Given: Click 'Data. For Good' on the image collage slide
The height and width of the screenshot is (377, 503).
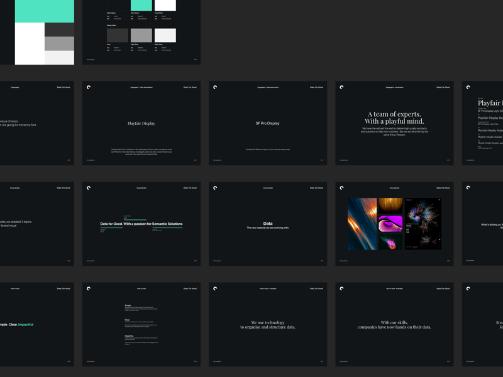Looking at the screenshot, I should (443, 188).
